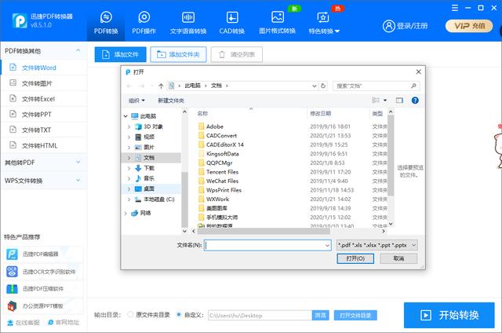Click the dialog up-one-level arrow
The height and width of the screenshot is (333, 502).
point(161,86)
